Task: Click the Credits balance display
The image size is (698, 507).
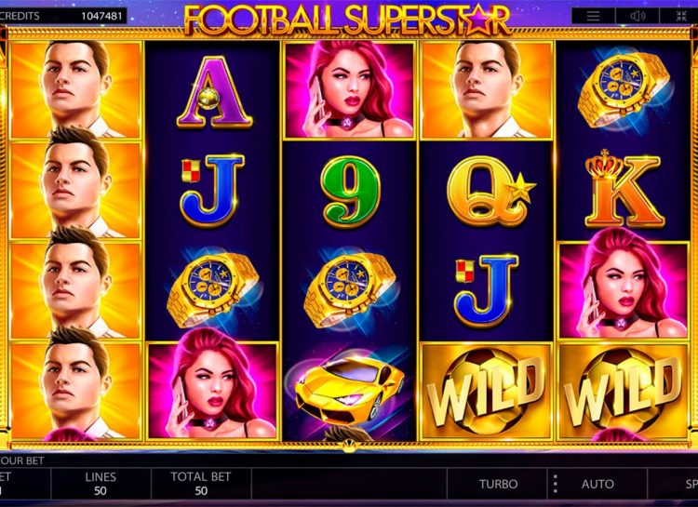Action: (63, 16)
